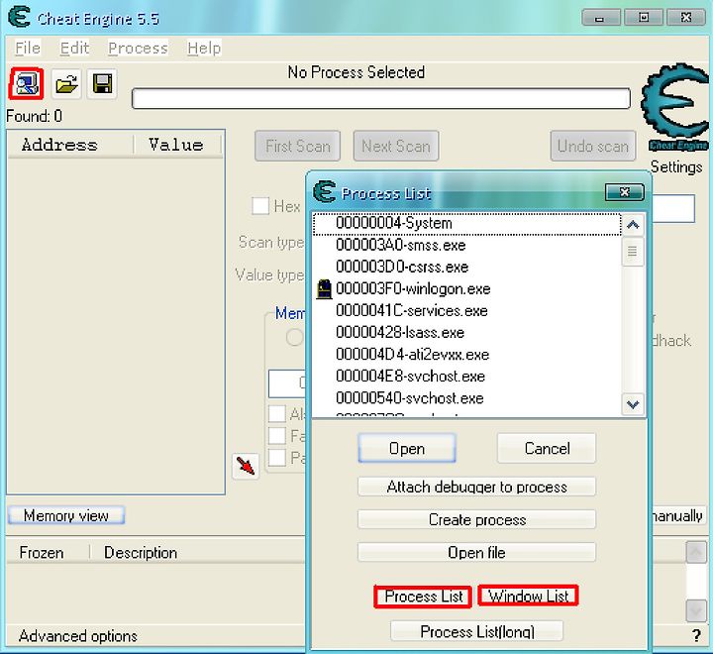This screenshot has height=654, width=713.
Task: Click the Open file button
Action: (x=476, y=552)
